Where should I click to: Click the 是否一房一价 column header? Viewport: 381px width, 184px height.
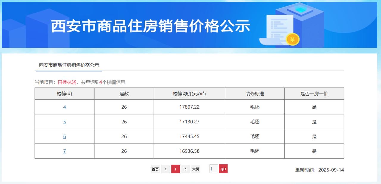pyautogui.click(x=314, y=94)
